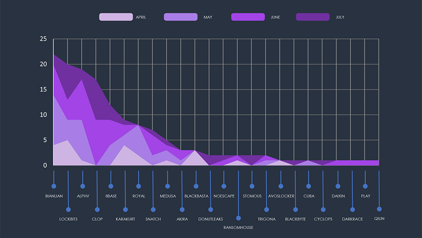Click the blue marker dot above LOCKBIT3

68,209
